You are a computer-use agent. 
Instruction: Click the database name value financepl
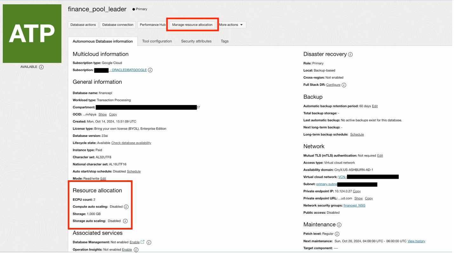tap(105, 93)
